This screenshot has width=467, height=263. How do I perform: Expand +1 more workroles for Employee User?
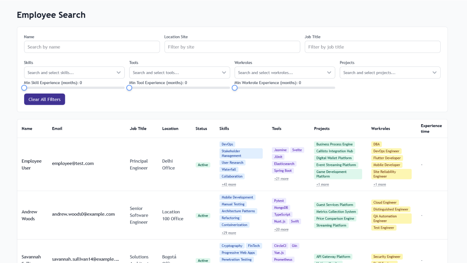tap(379, 184)
